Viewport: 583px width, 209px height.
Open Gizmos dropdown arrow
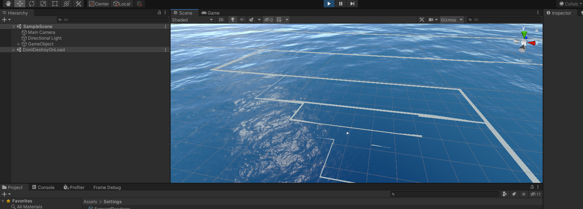coord(461,20)
